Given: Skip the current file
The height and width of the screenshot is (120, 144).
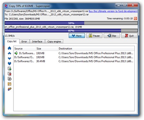Looking at the screenshot, I should [x=112, y=36].
